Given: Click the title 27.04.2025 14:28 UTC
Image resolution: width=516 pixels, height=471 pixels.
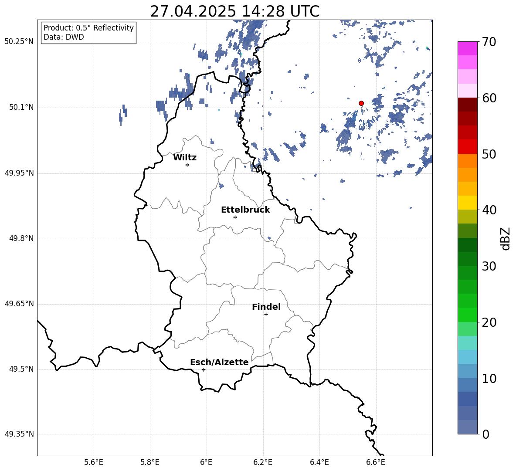Looking at the screenshot, I should pos(234,11).
